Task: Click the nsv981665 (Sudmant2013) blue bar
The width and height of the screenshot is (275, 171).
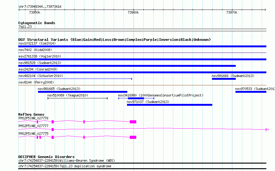Action: pos(82,92)
